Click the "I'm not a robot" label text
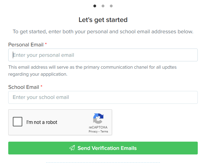206x163 pixels. coord(42,122)
